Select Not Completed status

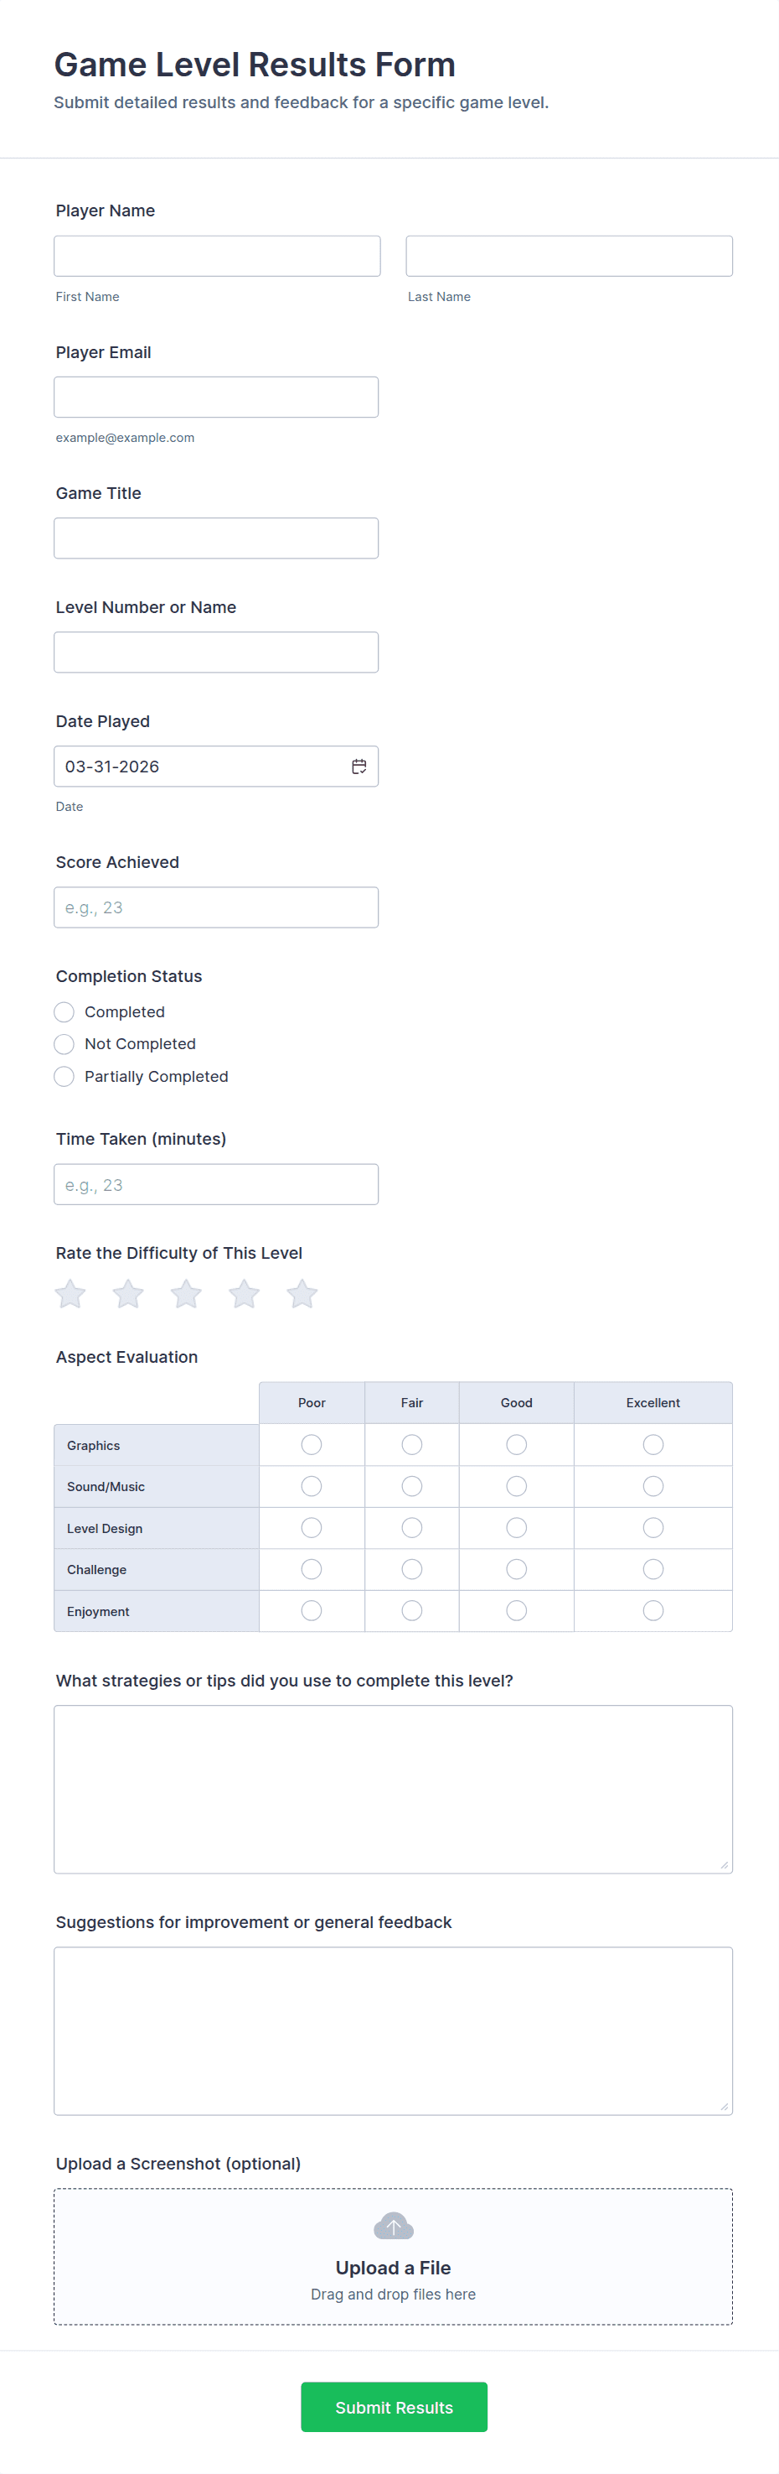pos(64,1044)
